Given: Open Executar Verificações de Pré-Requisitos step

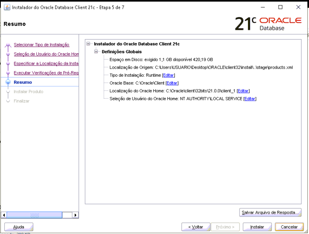Looking at the screenshot, I should tap(46, 73).
